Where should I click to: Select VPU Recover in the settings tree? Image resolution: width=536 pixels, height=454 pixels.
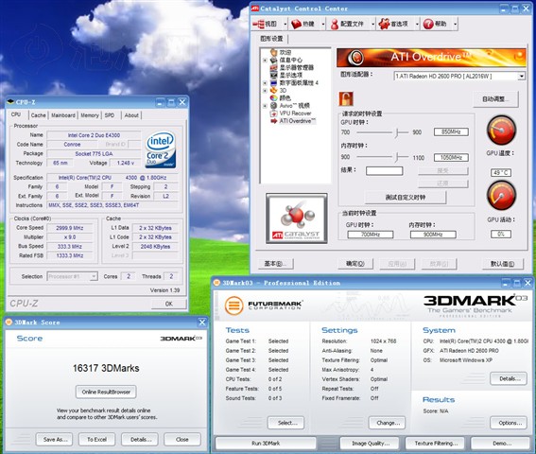click(295, 113)
